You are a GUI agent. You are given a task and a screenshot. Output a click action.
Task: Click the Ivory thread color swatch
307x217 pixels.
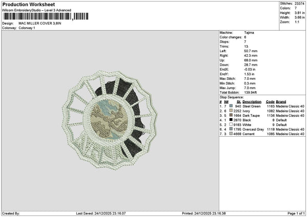pyautogui.click(x=231, y=111)
